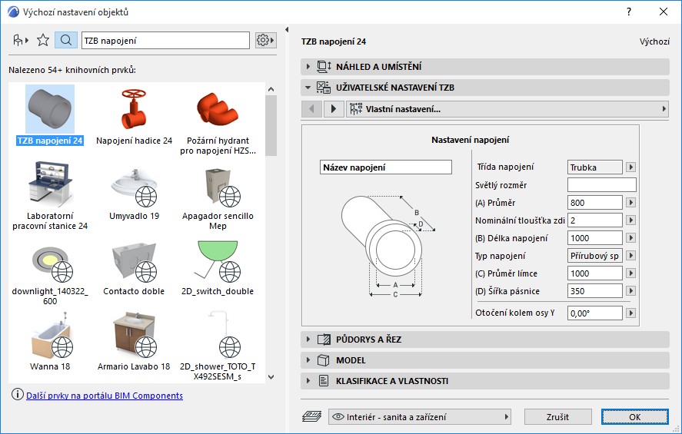Open arrow menu next to (A) Průměr

(630, 203)
